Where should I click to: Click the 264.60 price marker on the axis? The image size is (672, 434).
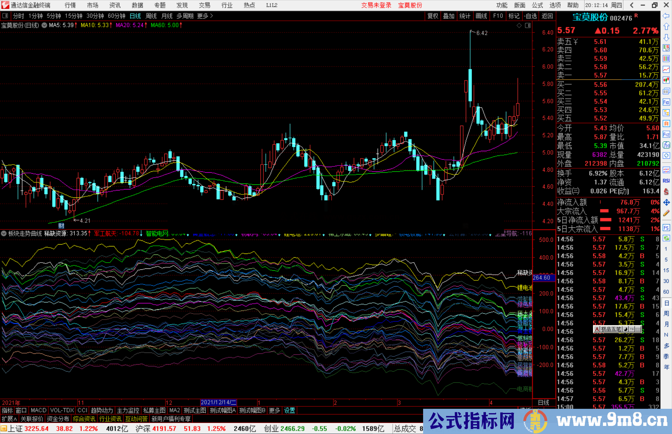[x=544, y=278]
